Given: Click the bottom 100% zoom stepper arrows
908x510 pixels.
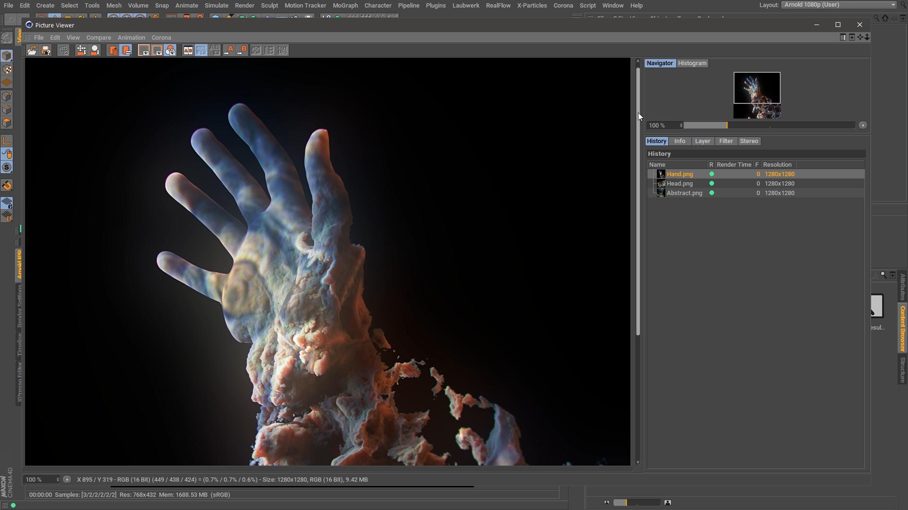Looking at the screenshot, I should pos(58,480).
